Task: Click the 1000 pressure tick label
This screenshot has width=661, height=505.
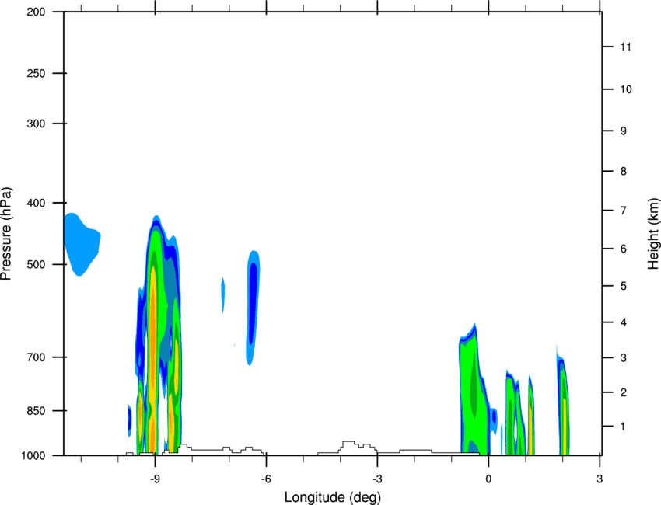Action: pyautogui.click(x=33, y=455)
